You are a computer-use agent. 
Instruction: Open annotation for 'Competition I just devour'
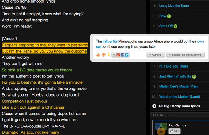24,101
